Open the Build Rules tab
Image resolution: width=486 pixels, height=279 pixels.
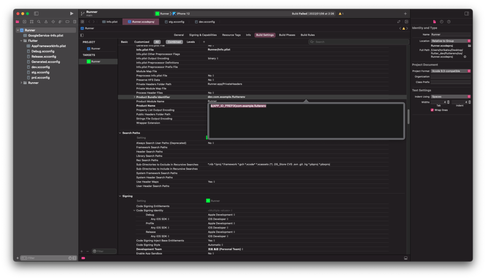pos(307,35)
